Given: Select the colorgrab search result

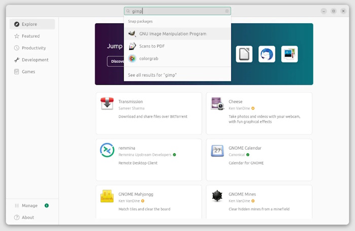Looking at the screenshot, I should 177,58.
